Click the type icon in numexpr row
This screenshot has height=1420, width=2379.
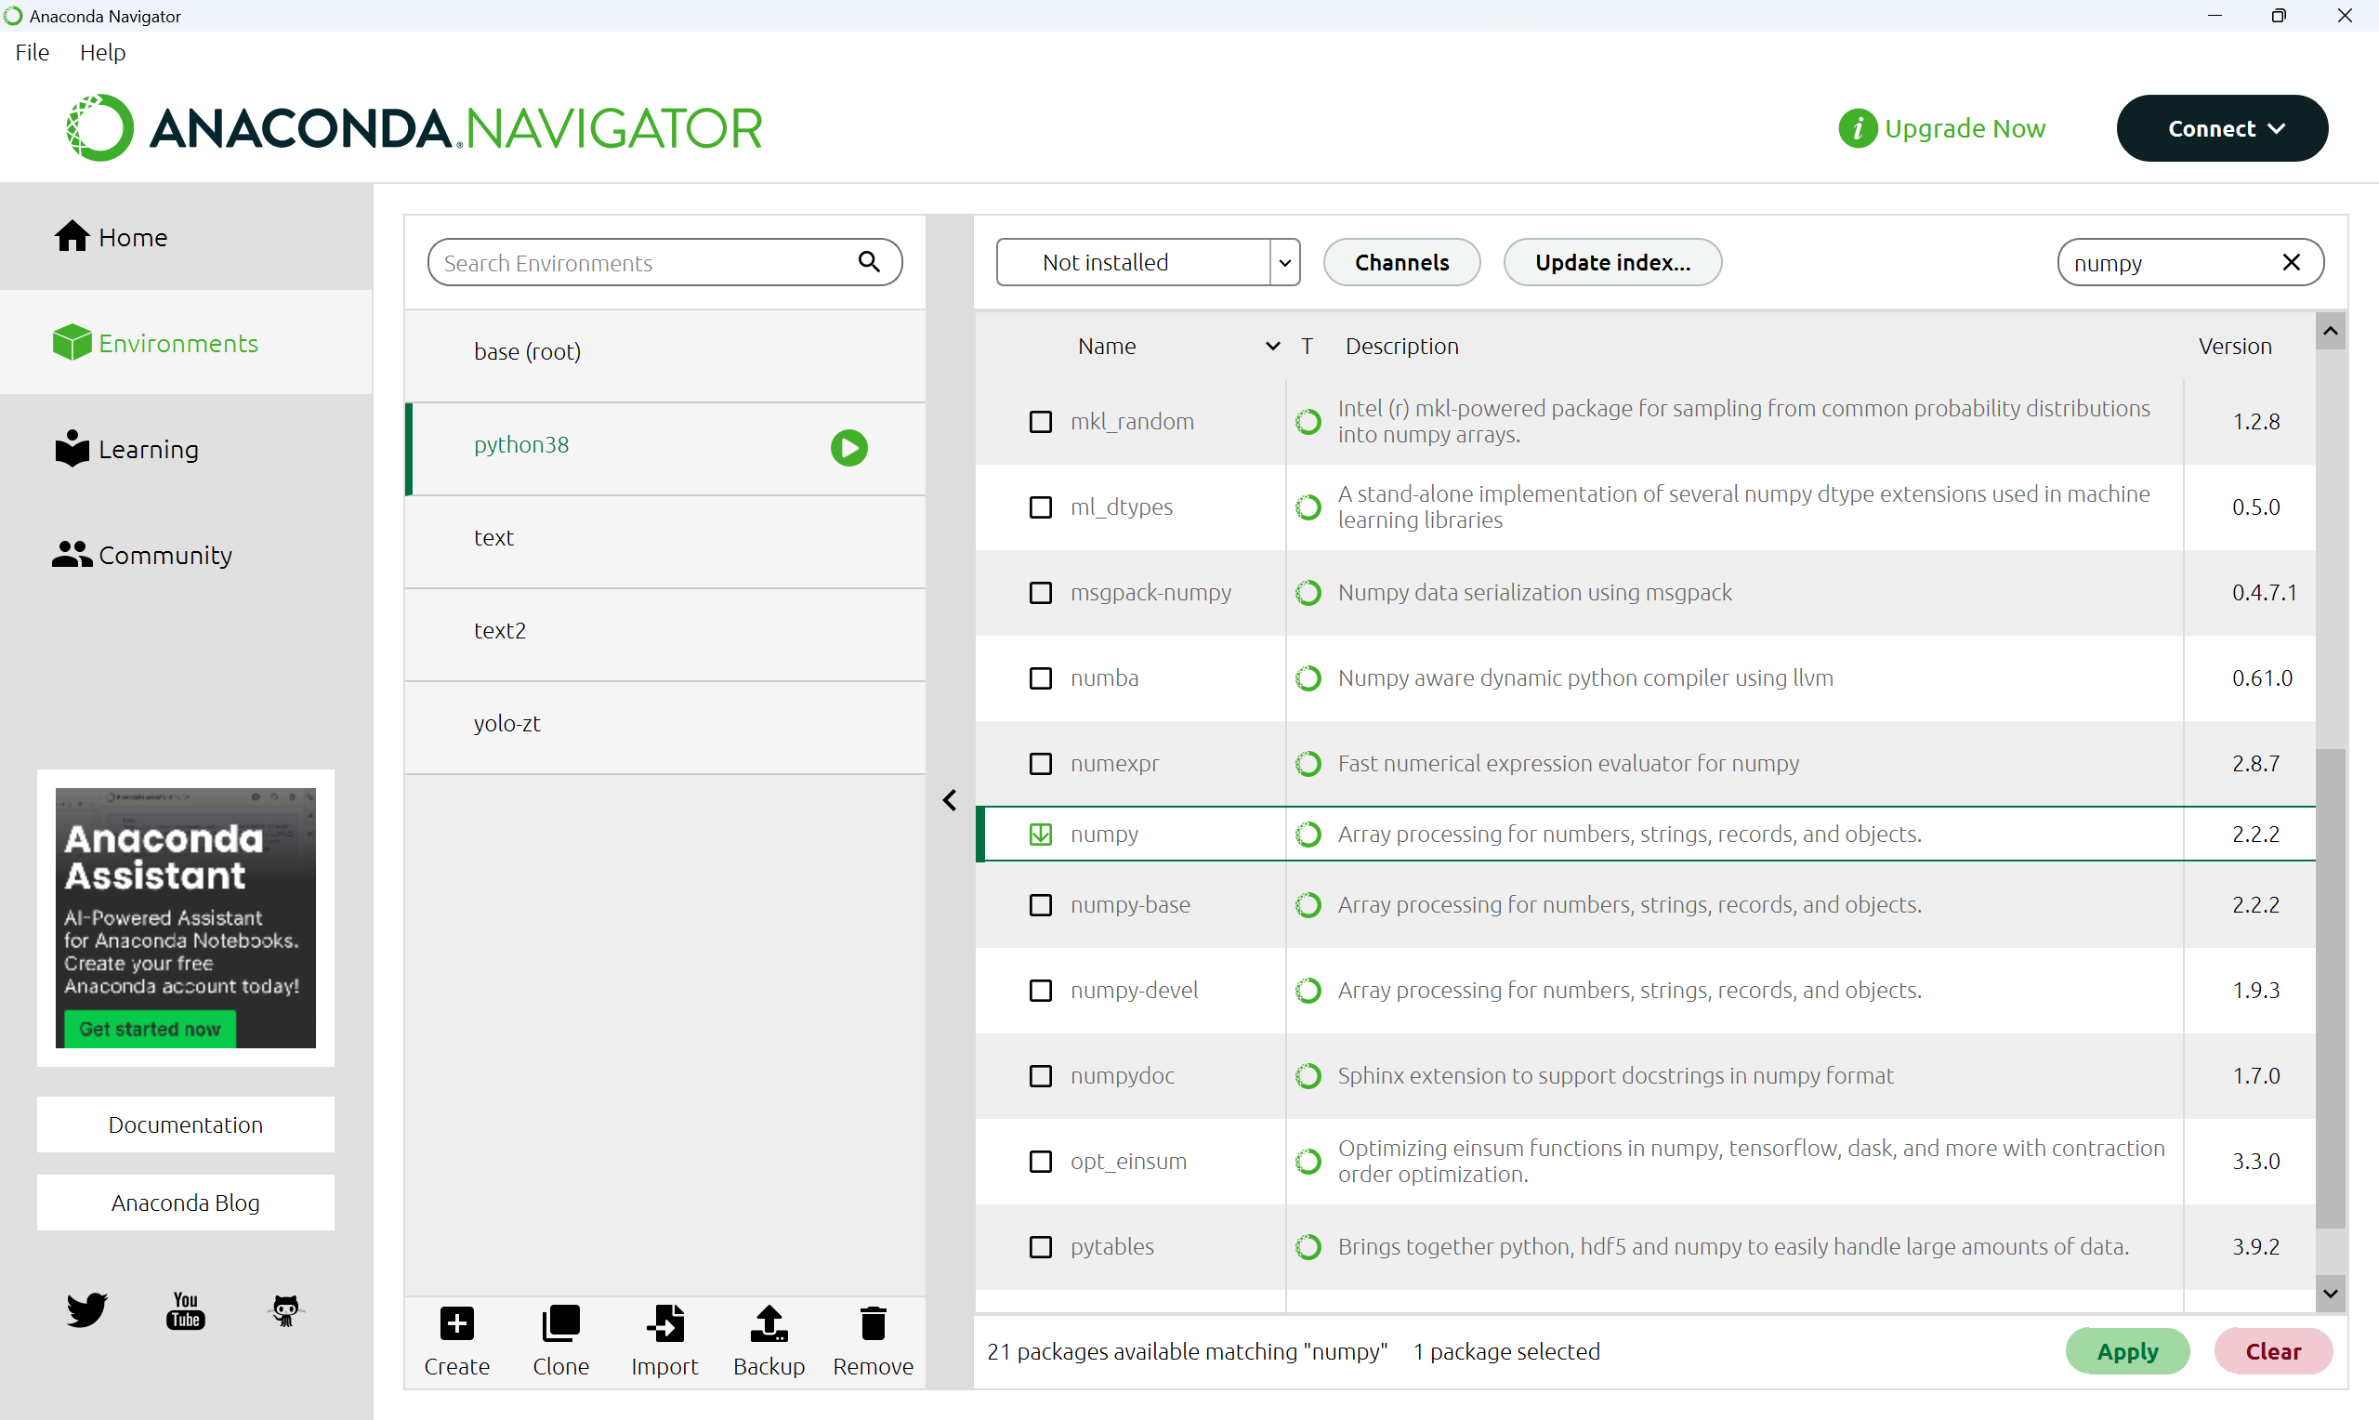(x=1308, y=764)
